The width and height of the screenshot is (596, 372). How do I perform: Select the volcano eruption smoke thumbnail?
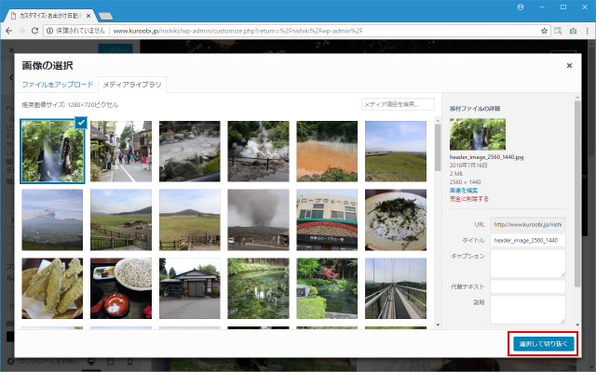(x=257, y=219)
